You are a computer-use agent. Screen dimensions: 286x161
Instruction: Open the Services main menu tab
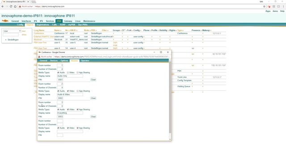tap(50, 21)
